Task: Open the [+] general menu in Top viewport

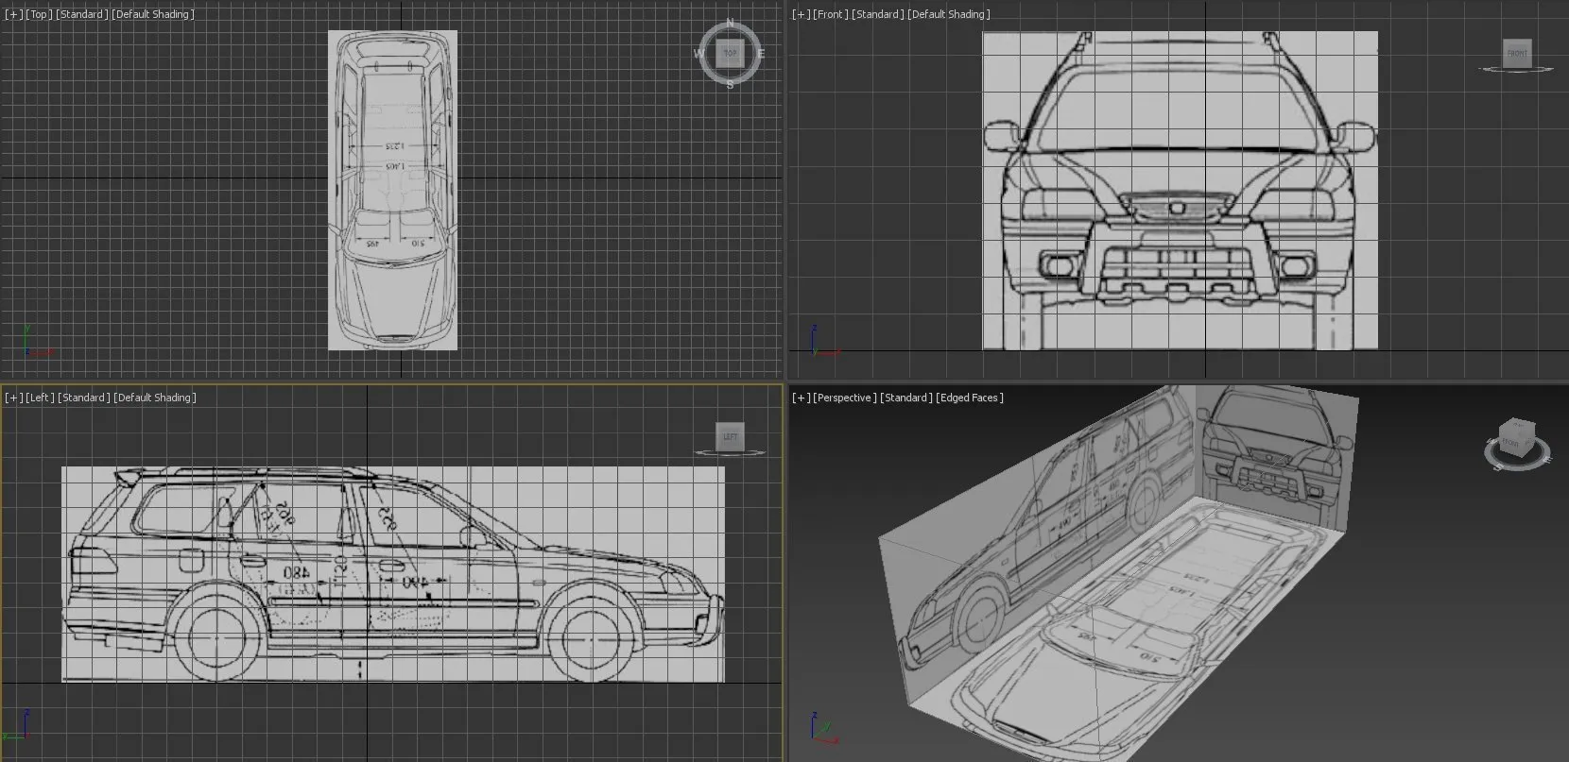Action: (12, 14)
